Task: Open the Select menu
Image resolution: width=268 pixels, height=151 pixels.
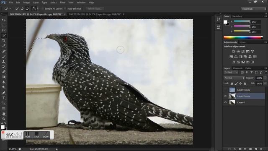Action: (x=53, y=3)
